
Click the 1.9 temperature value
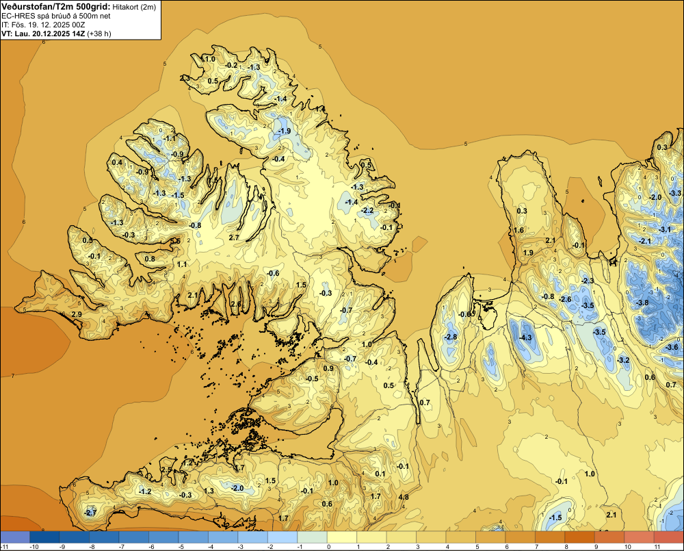pyautogui.click(x=528, y=253)
